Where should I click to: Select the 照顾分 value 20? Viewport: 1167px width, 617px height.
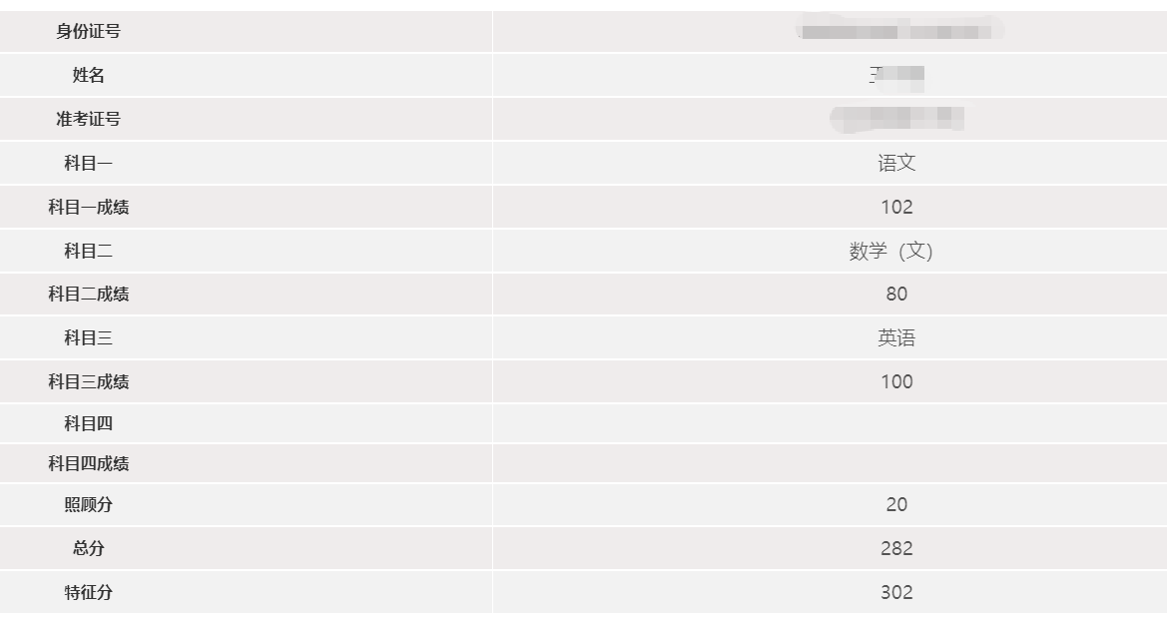[896, 505]
